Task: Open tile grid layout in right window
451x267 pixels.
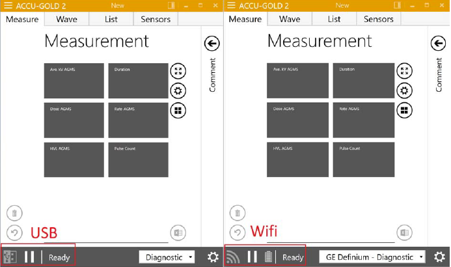Action: [x=404, y=110]
